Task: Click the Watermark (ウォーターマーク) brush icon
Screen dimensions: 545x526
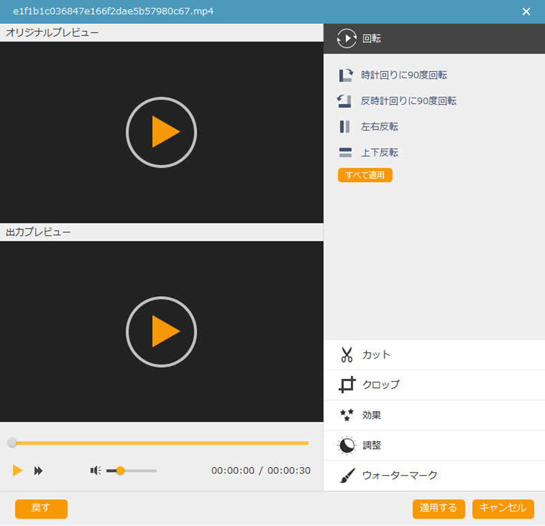Action: click(347, 476)
